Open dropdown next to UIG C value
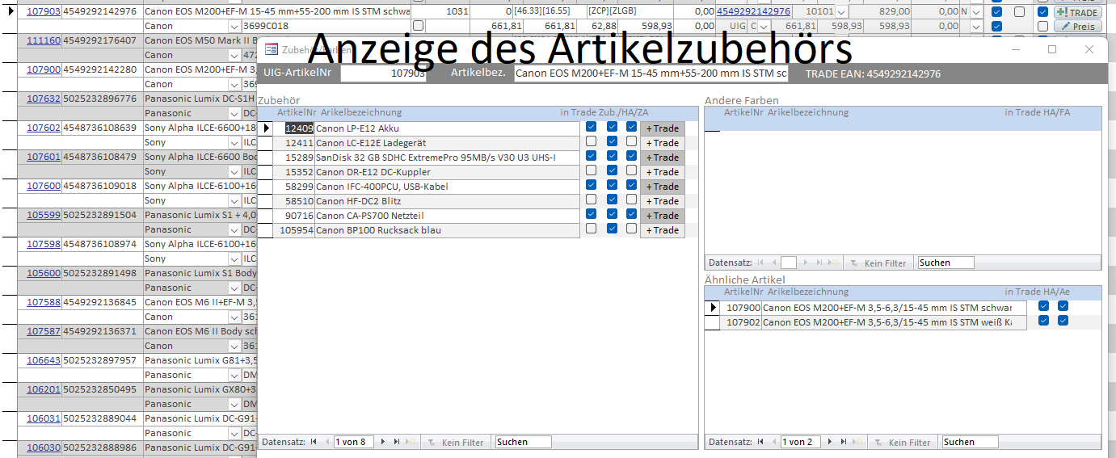This screenshot has width=1116, height=458. click(x=764, y=27)
